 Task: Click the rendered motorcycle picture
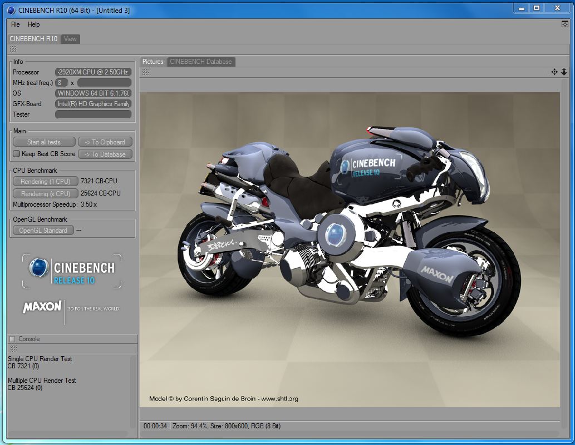coord(350,249)
